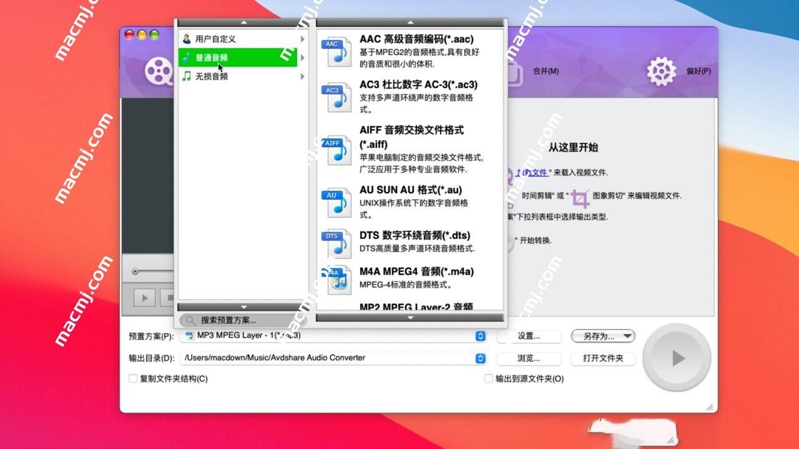
Task: Click the 设置... button
Action: pos(529,336)
